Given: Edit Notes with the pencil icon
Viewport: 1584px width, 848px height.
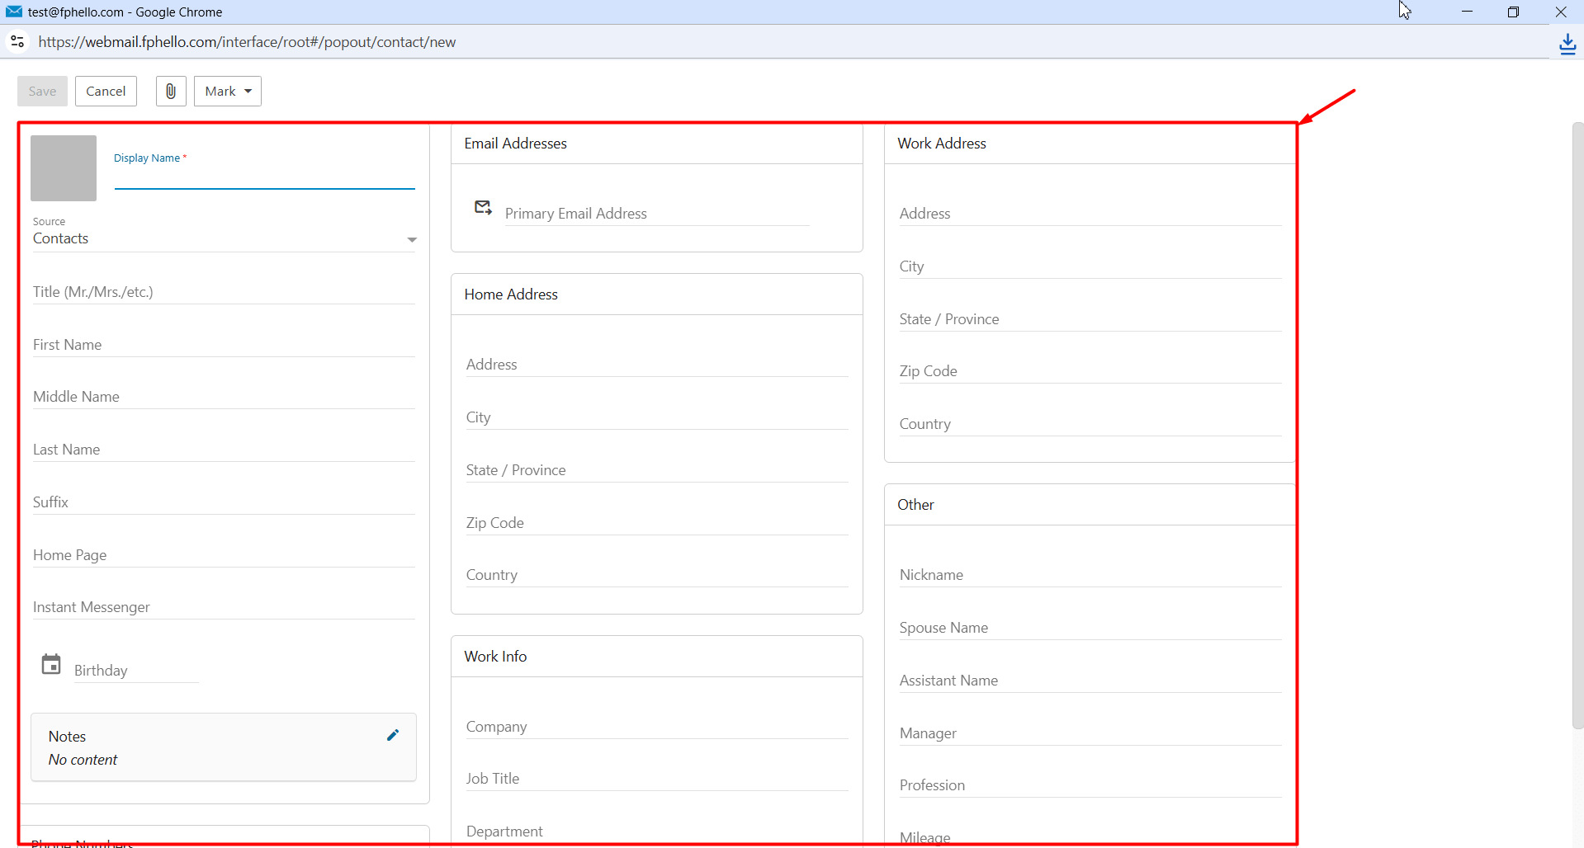Looking at the screenshot, I should tap(393, 735).
